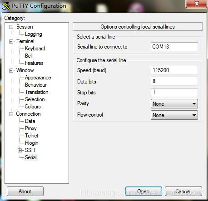The height and width of the screenshot is (201, 208).
Task: Select the Behaviour category
Action: click(x=36, y=85)
